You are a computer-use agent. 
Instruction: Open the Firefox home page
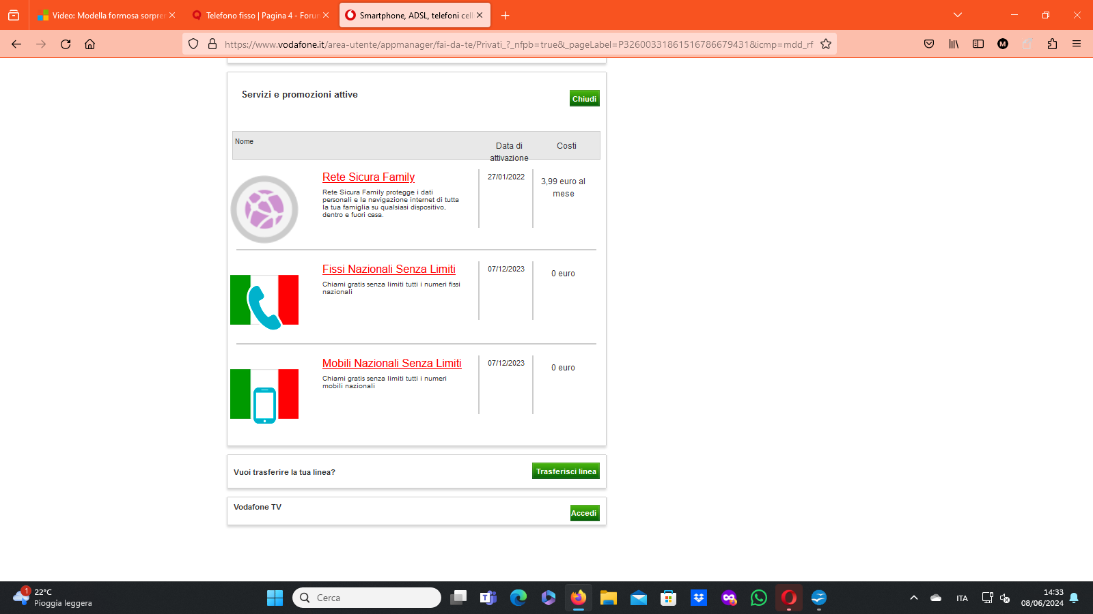[x=89, y=44]
